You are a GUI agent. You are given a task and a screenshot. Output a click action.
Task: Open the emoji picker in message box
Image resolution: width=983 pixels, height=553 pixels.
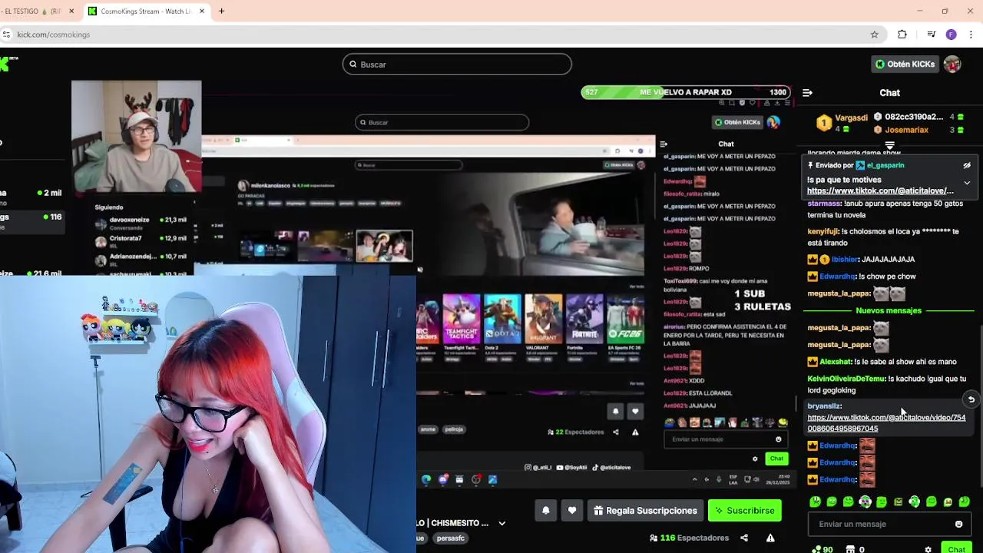tap(958, 524)
